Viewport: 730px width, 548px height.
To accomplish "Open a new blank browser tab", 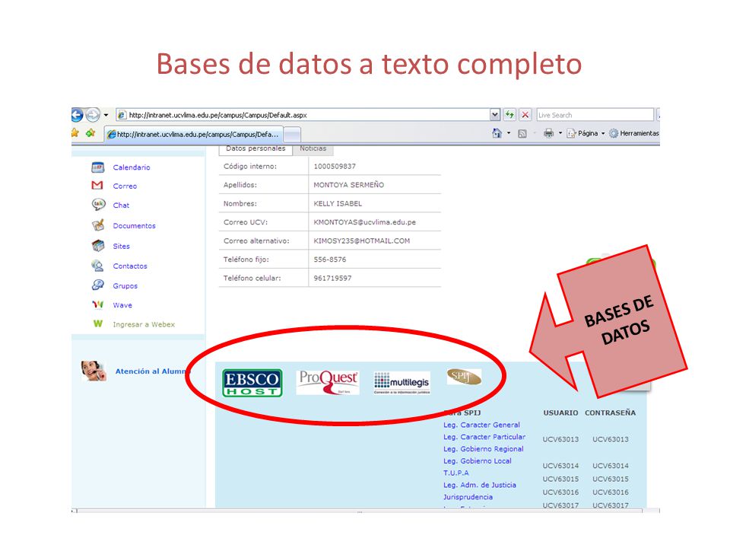I will click(292, 135).
